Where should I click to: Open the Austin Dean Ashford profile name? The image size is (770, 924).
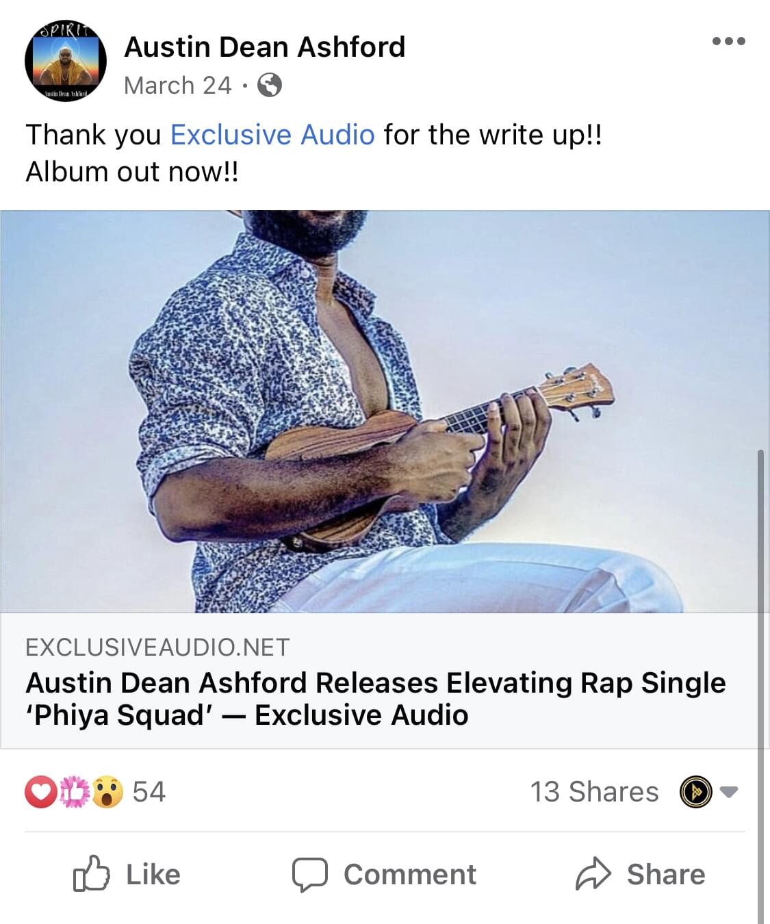click(265, 47)
